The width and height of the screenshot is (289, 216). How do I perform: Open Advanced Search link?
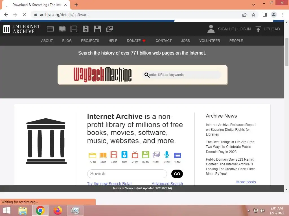click(x=167, y=183)
